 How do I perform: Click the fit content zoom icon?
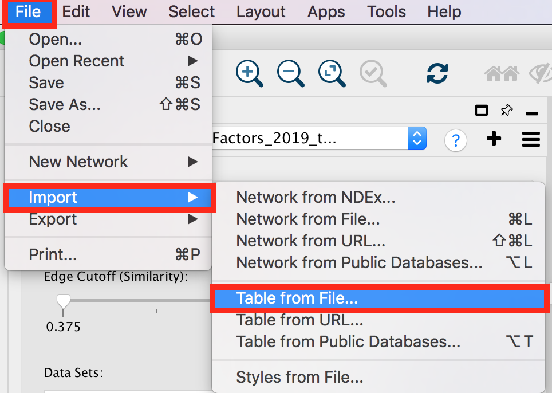coord(332,73)
